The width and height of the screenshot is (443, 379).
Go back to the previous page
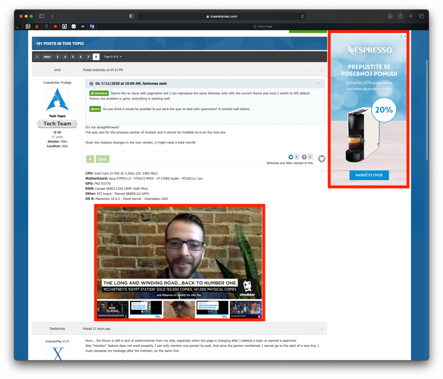point(53,16)
